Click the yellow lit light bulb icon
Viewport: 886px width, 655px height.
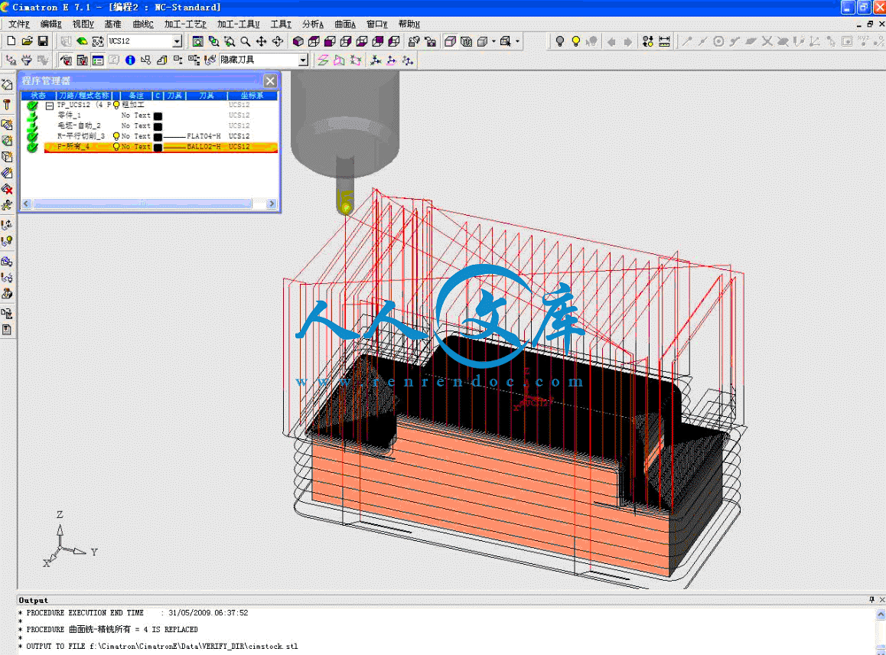click(x=576, y=41)
